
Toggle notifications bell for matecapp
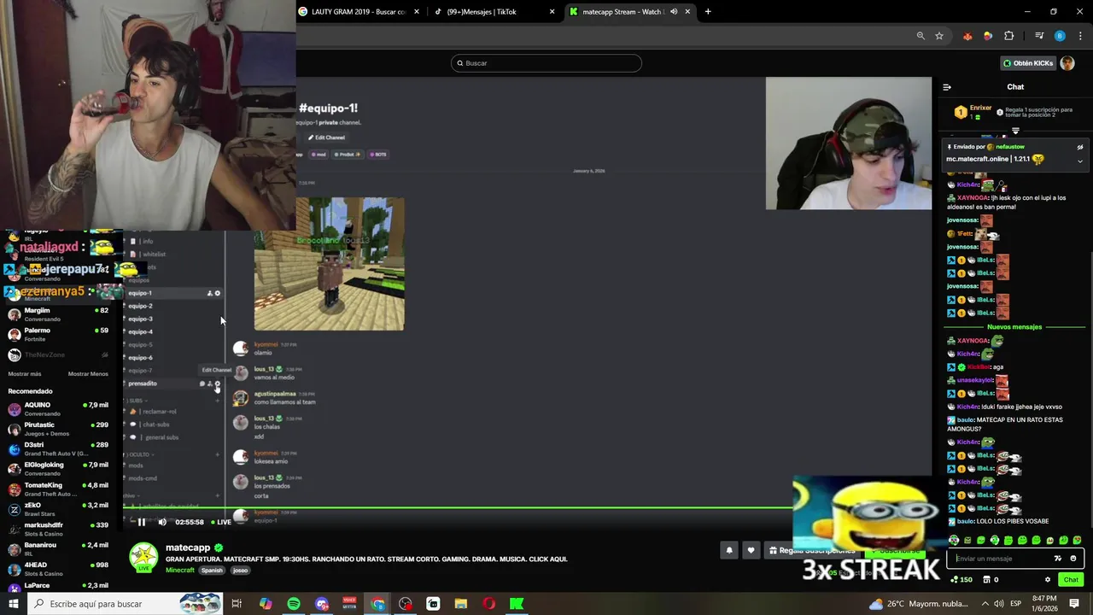pyautogui.click(x=729, y=550)
